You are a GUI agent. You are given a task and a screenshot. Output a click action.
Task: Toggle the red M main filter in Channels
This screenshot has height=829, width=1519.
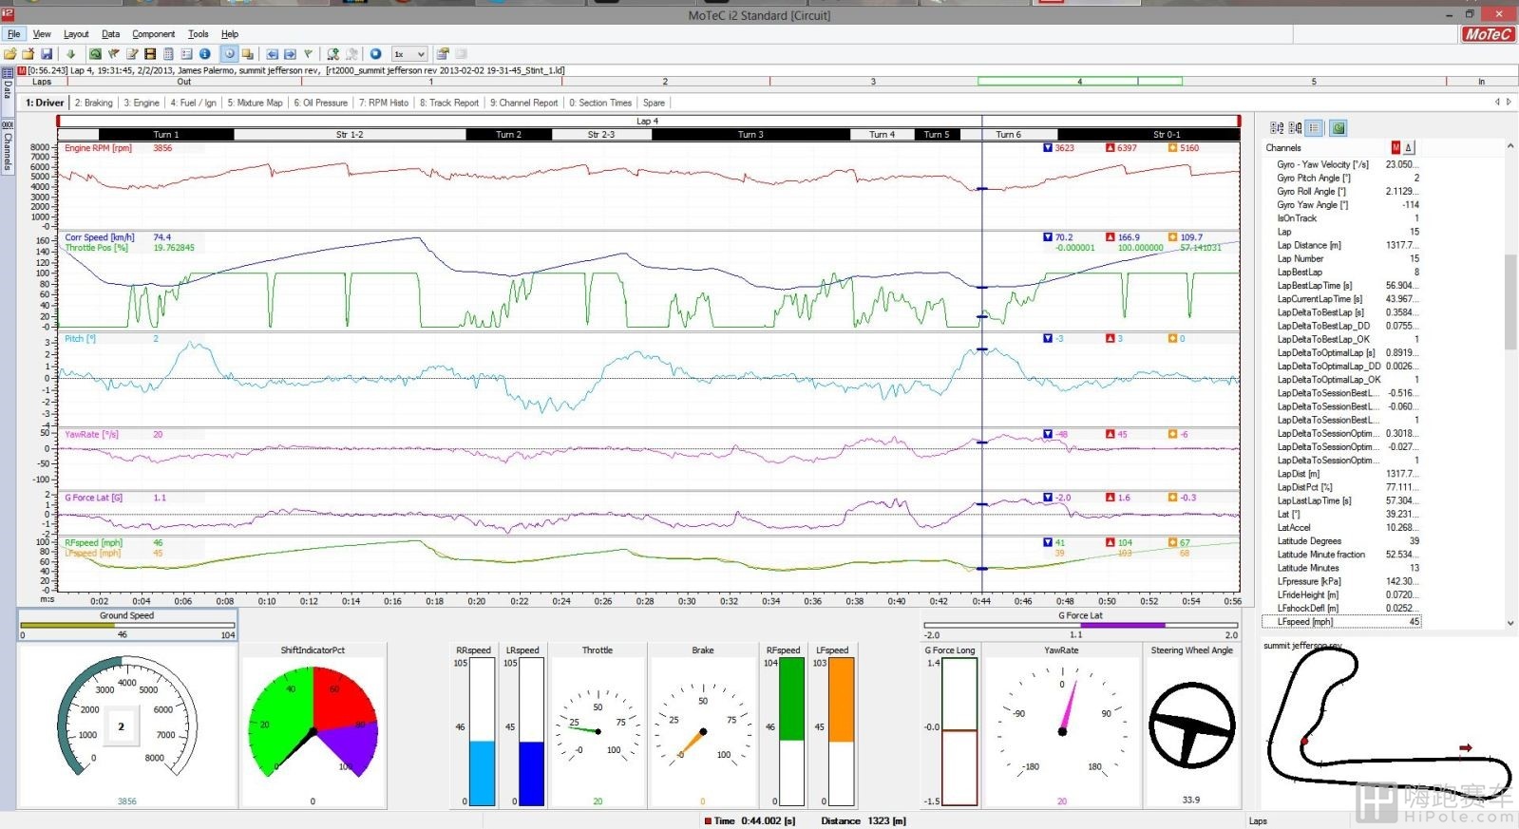[x=1396, y=147]
